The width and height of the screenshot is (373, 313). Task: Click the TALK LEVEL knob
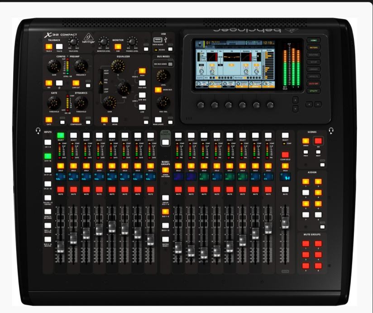coord(73,42)
